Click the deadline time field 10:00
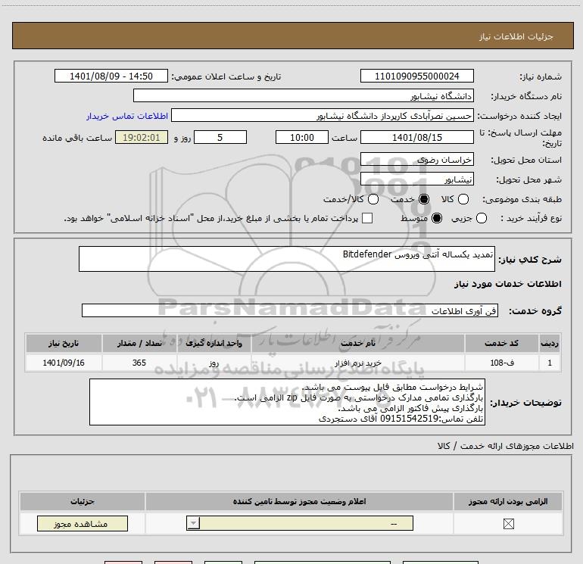Screen dimensions: 583x564 (x=302, y=137)
